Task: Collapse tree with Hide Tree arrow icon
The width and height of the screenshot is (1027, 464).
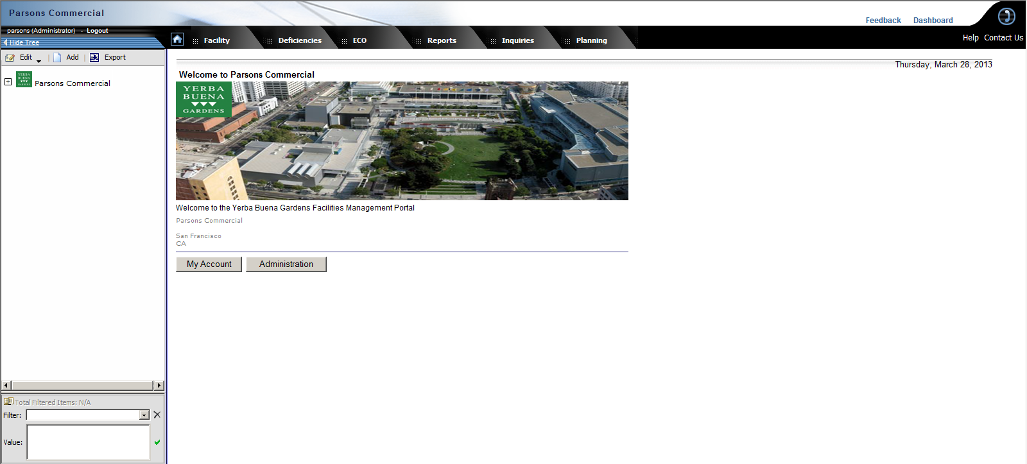Action: [x=5, y=42]
